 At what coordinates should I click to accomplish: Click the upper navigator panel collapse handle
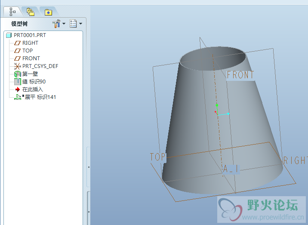(x=89, y=167)
